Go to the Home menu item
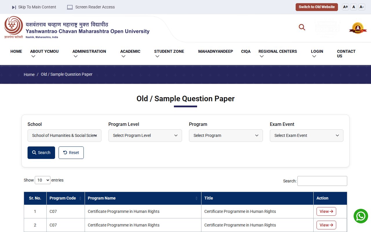The height and width of the screenshot is (232, 371). (x=16, y=51)
